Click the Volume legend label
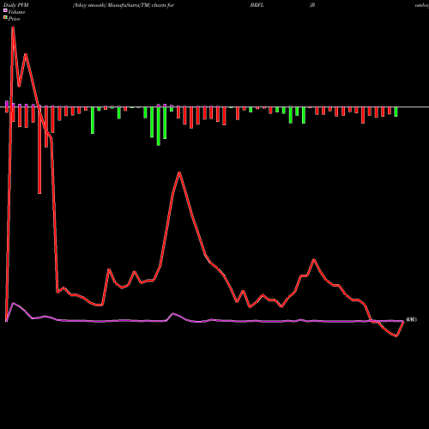This screenshot has width=429, height=429. pos(16,12)
